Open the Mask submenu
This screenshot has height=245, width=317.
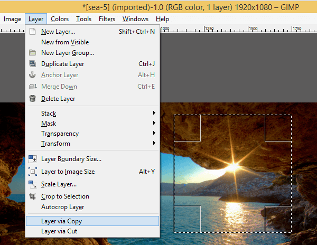[x=92, y=123]
